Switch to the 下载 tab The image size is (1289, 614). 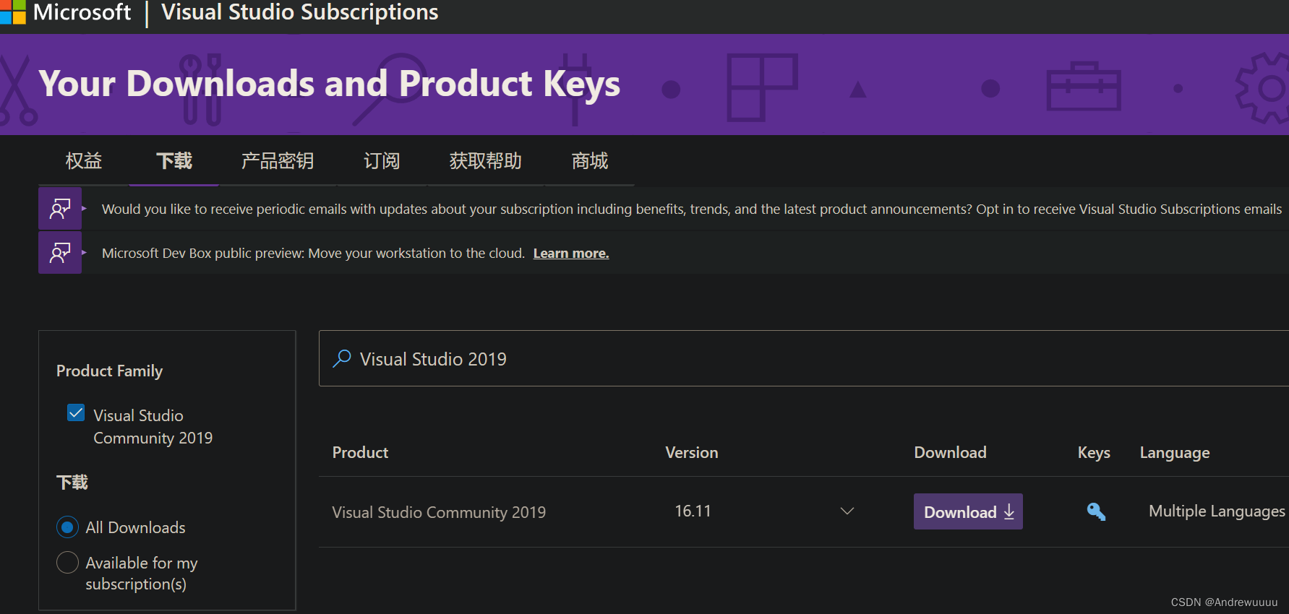point(174,160)
